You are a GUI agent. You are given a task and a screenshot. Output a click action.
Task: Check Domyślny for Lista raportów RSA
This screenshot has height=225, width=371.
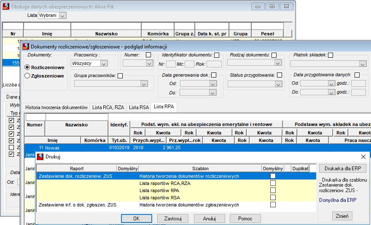tap(273, 197)
